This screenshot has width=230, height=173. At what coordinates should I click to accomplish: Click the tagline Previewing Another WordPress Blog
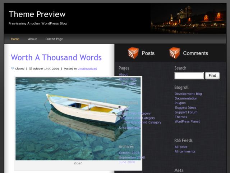37,23
